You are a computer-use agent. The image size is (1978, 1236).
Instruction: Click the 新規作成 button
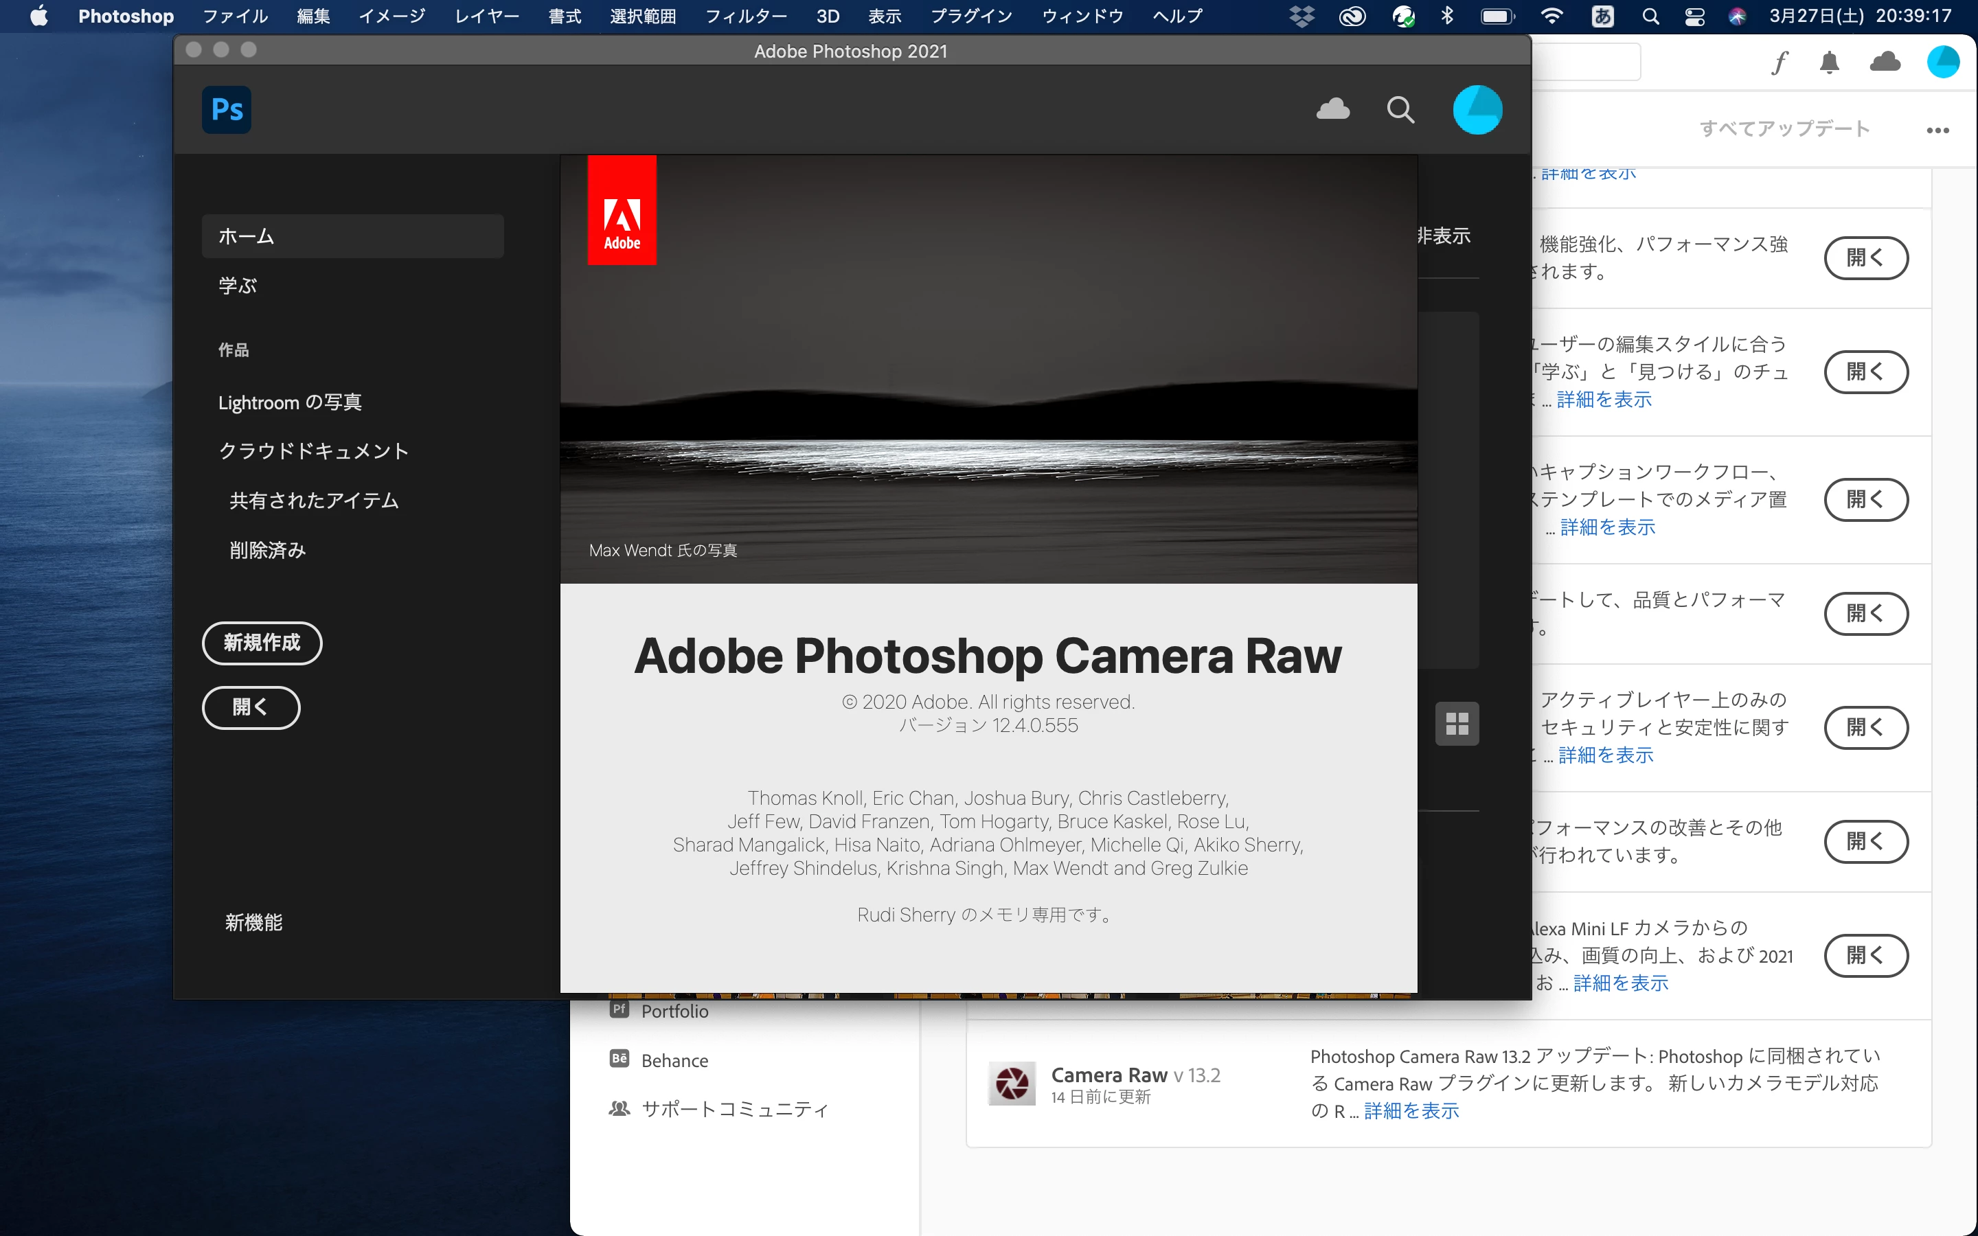[262, 643]
